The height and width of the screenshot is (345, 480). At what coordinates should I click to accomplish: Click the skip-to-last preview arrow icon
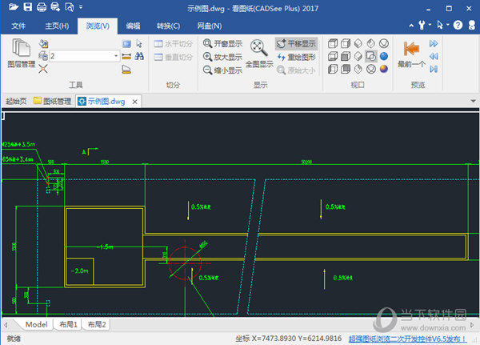point(434,69)
